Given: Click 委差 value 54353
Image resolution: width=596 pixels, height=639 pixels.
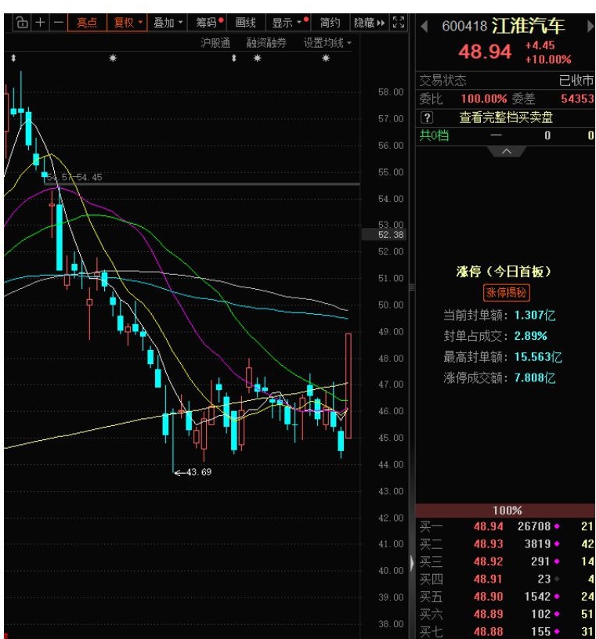Looking at the screenshot, I should [577, 99].
